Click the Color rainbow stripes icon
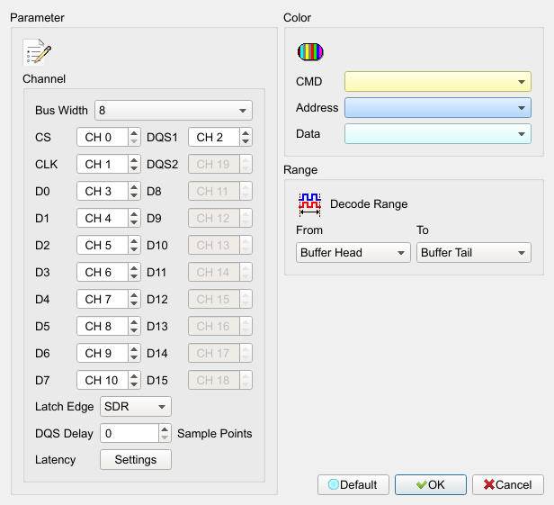 [310, 52]
